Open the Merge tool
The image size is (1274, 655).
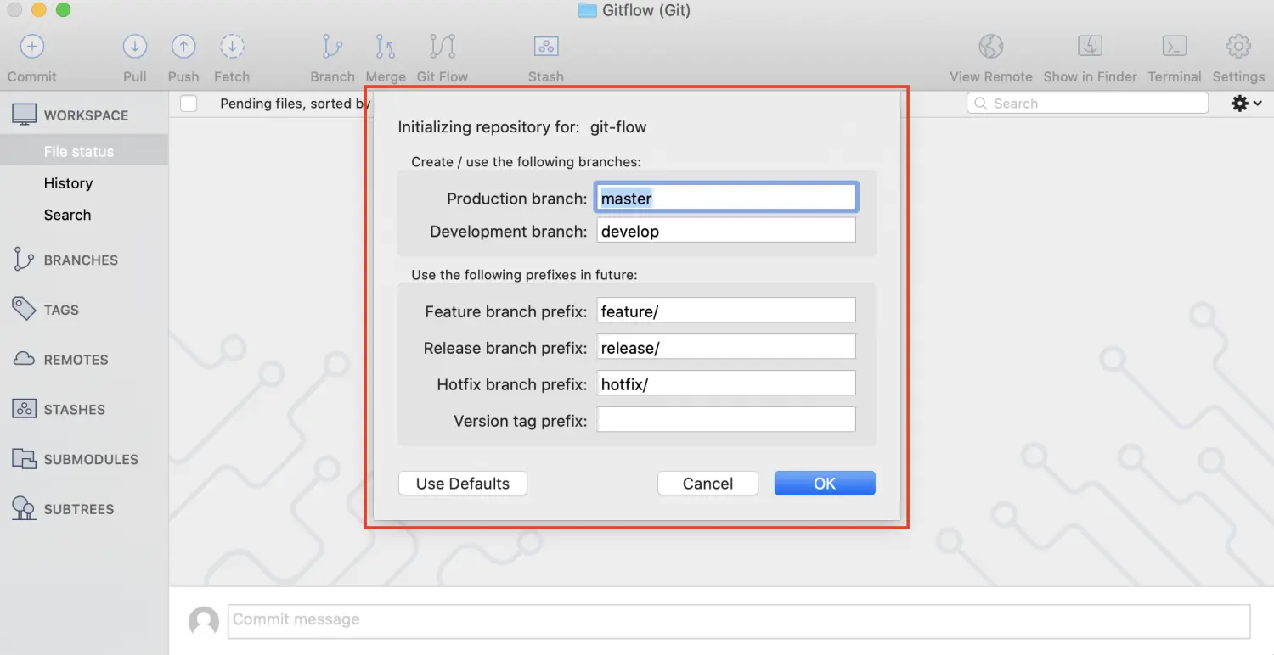coord(386,47)
